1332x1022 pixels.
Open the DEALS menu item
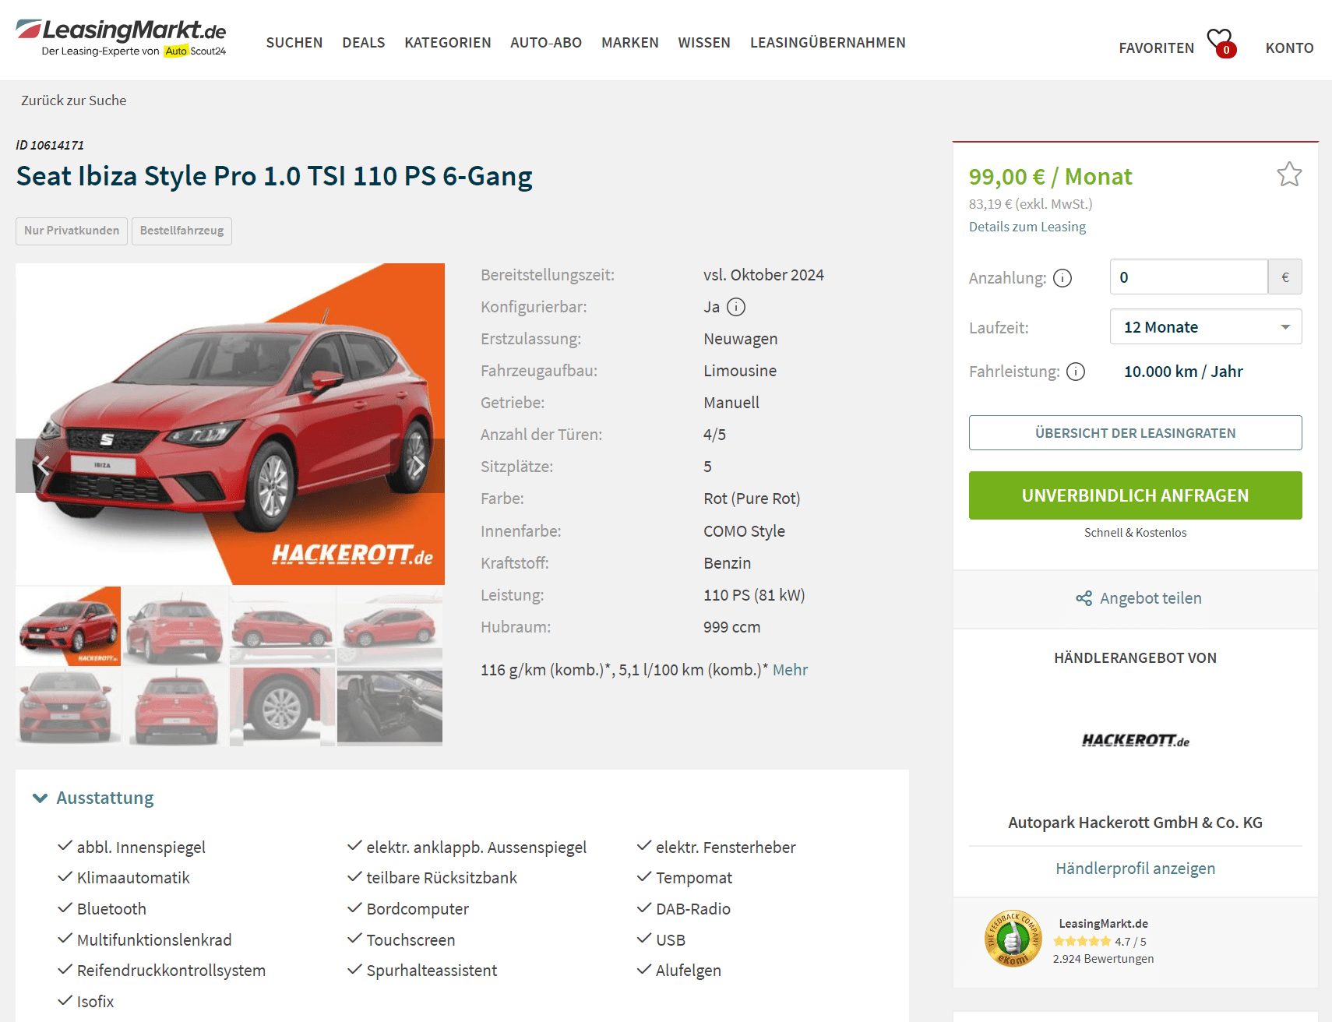[364, 43]
